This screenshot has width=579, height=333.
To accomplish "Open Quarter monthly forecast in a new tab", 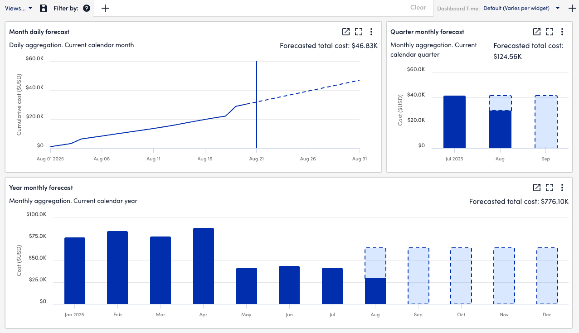I will pos(537,32).
